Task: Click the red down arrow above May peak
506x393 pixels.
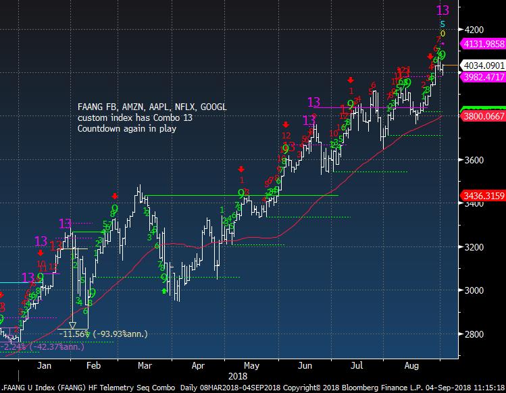Action: (241, 169)
